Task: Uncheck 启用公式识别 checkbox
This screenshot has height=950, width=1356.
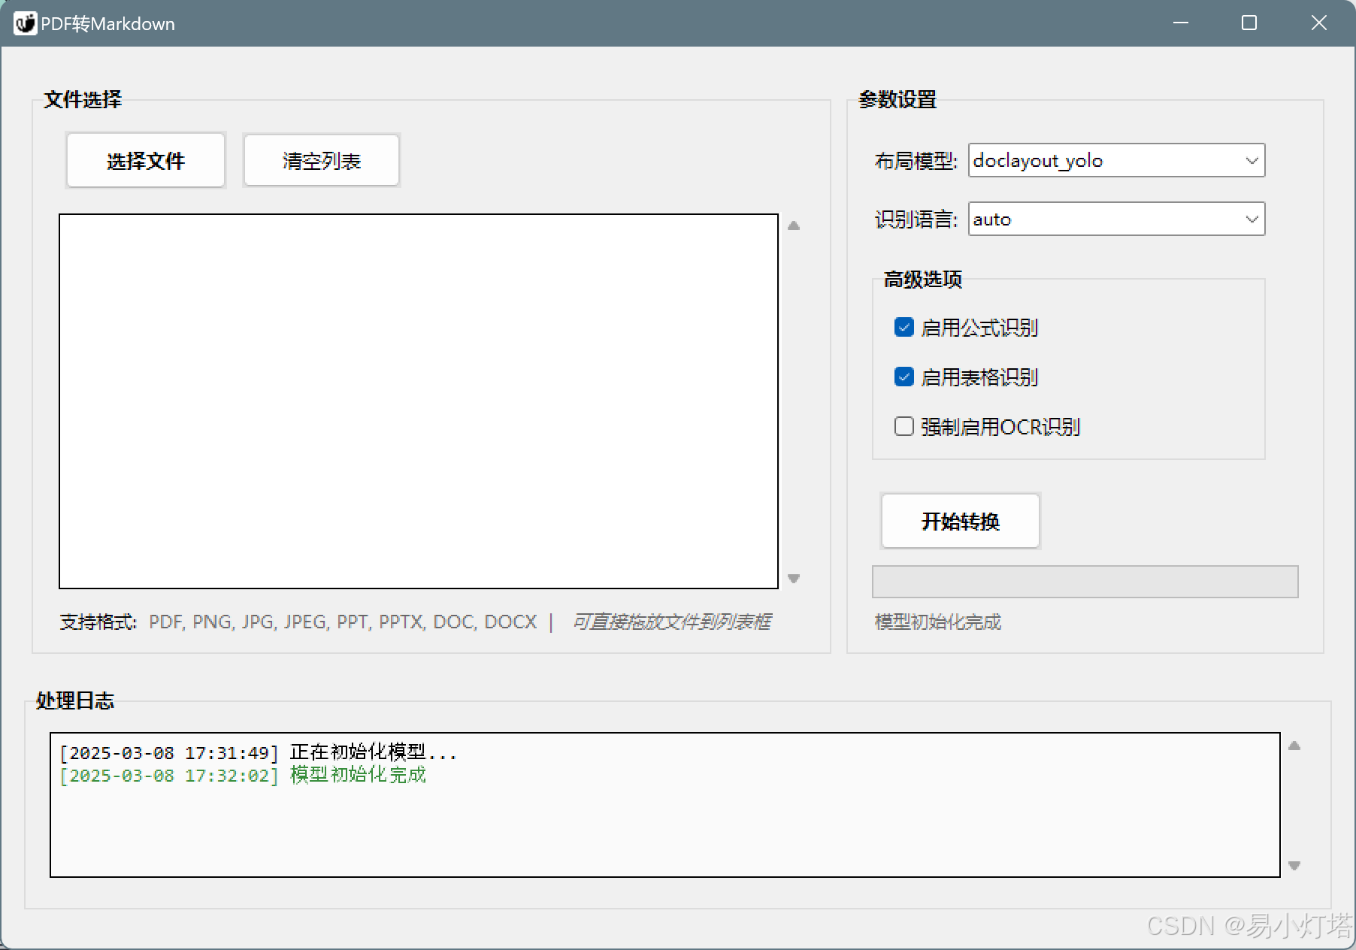Action: [x=904, y=327]
